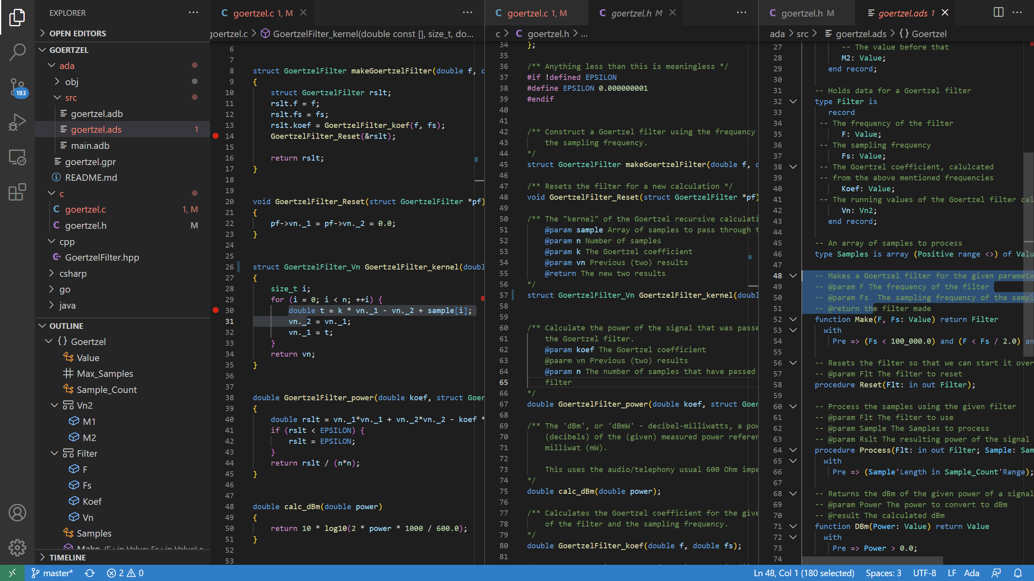Open the Manage gear menu
Viewport: 1034px width, 581px height.
pyautogui.click(x=17, y=548)
